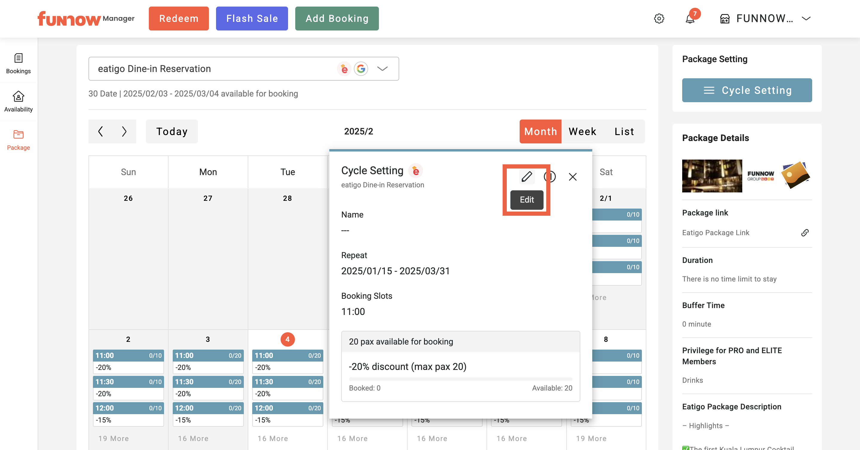Expand 16 More under Tuesday 4
Image resolution: width=860 pixels, height=450 pixels.
coord(273,439)
